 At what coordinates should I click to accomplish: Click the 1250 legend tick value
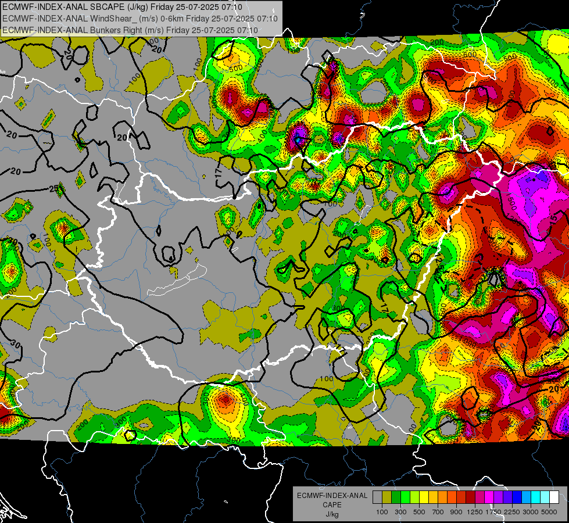475,512
